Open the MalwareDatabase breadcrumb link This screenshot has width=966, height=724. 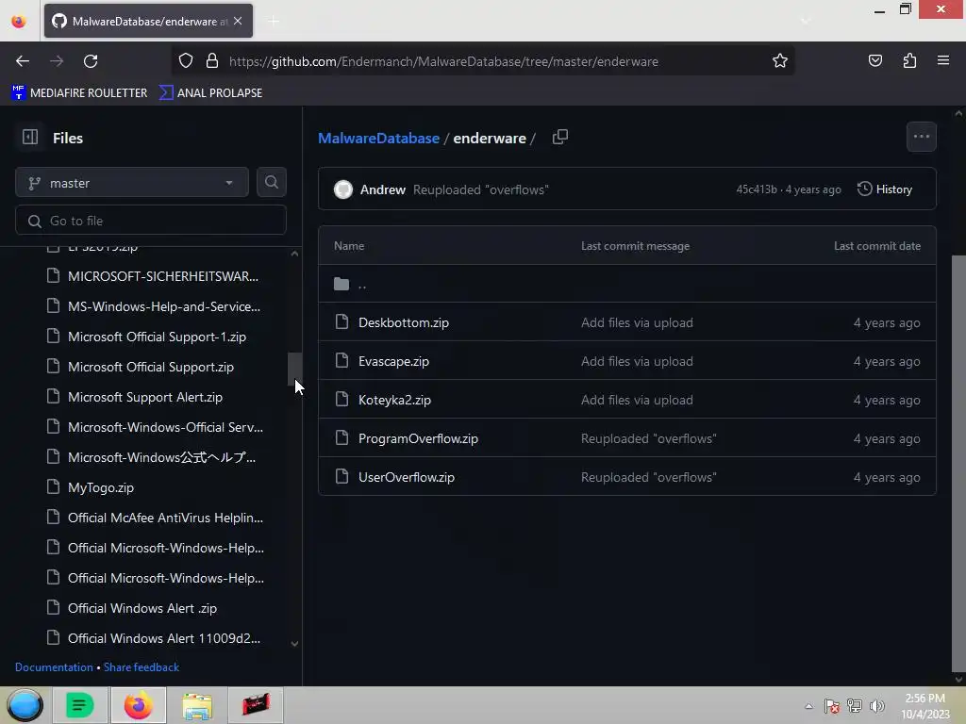378,138
